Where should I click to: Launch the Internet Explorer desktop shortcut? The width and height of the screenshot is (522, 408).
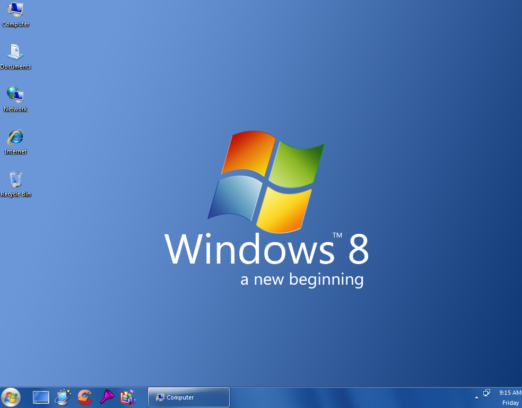pyautogui.click(x=15, y=141)
